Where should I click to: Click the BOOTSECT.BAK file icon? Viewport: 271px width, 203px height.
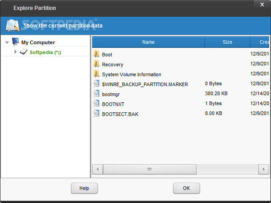tap(96, 113)
